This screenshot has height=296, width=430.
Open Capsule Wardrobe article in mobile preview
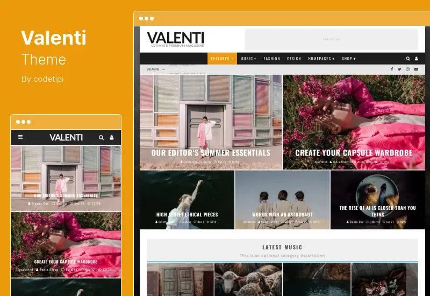pos(66,245)
